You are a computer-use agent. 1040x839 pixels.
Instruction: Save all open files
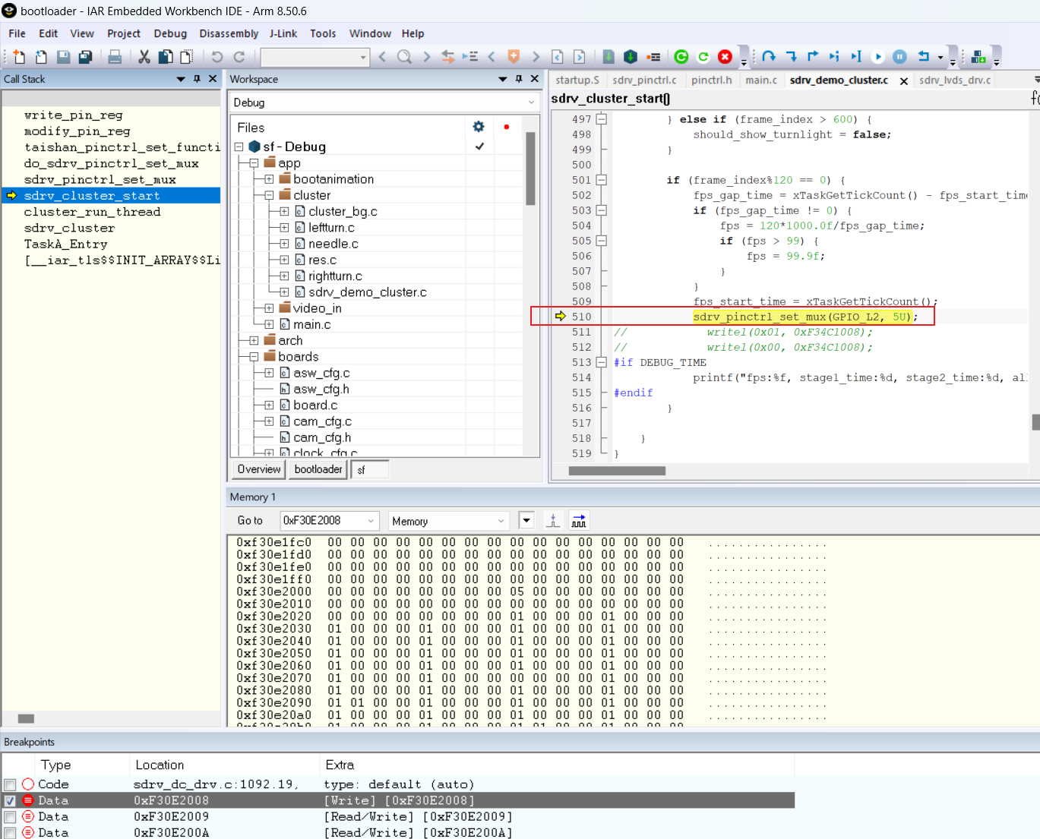[x=84, y=56]
